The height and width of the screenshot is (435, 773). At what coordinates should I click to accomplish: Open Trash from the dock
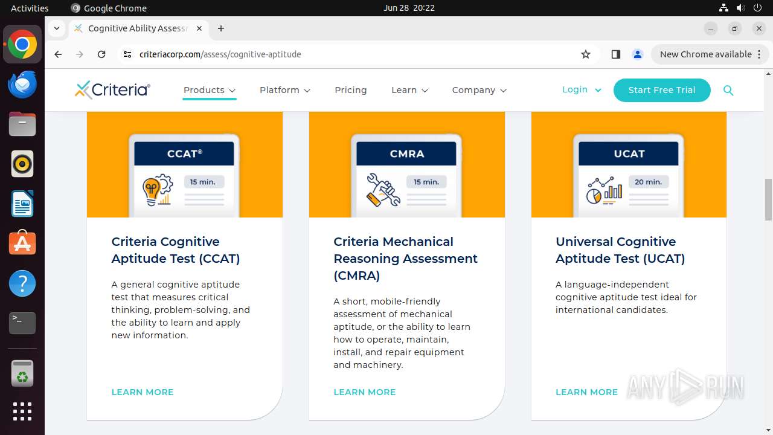[x=22, y=374]
